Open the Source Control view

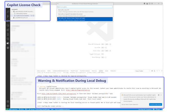8,16
